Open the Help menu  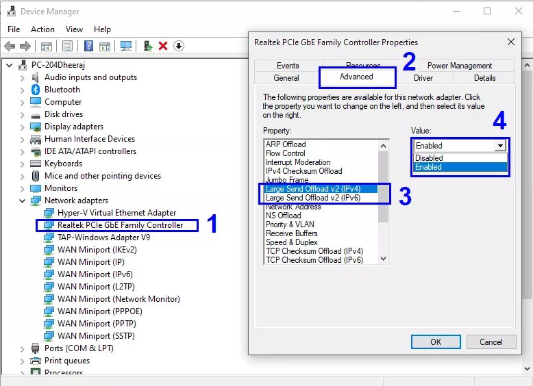pos(102,29)
